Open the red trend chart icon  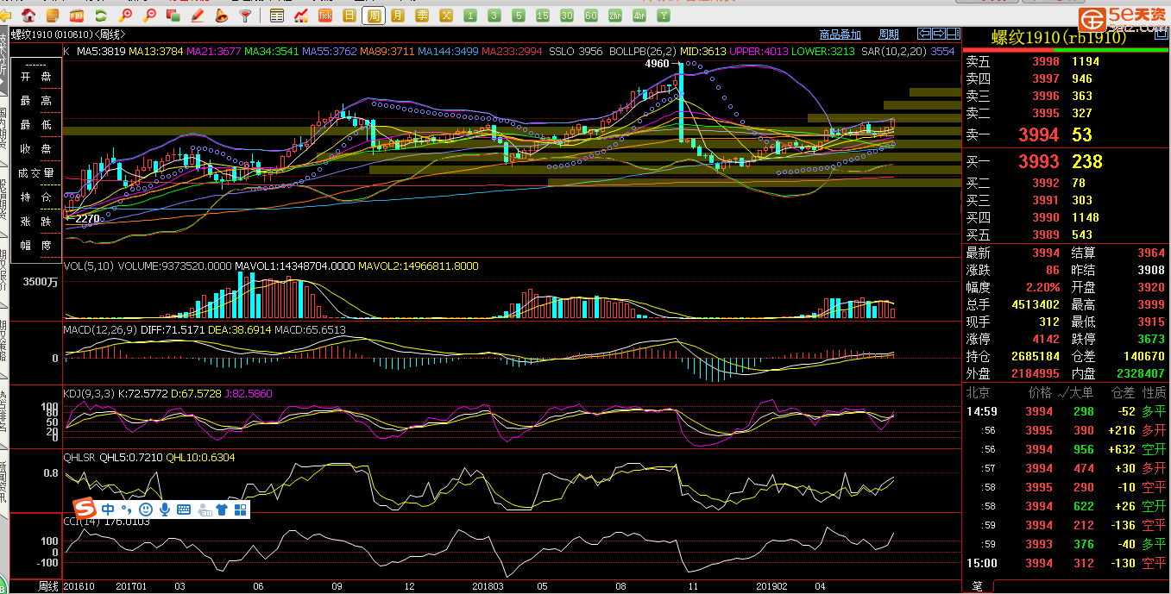pos(301,16)
